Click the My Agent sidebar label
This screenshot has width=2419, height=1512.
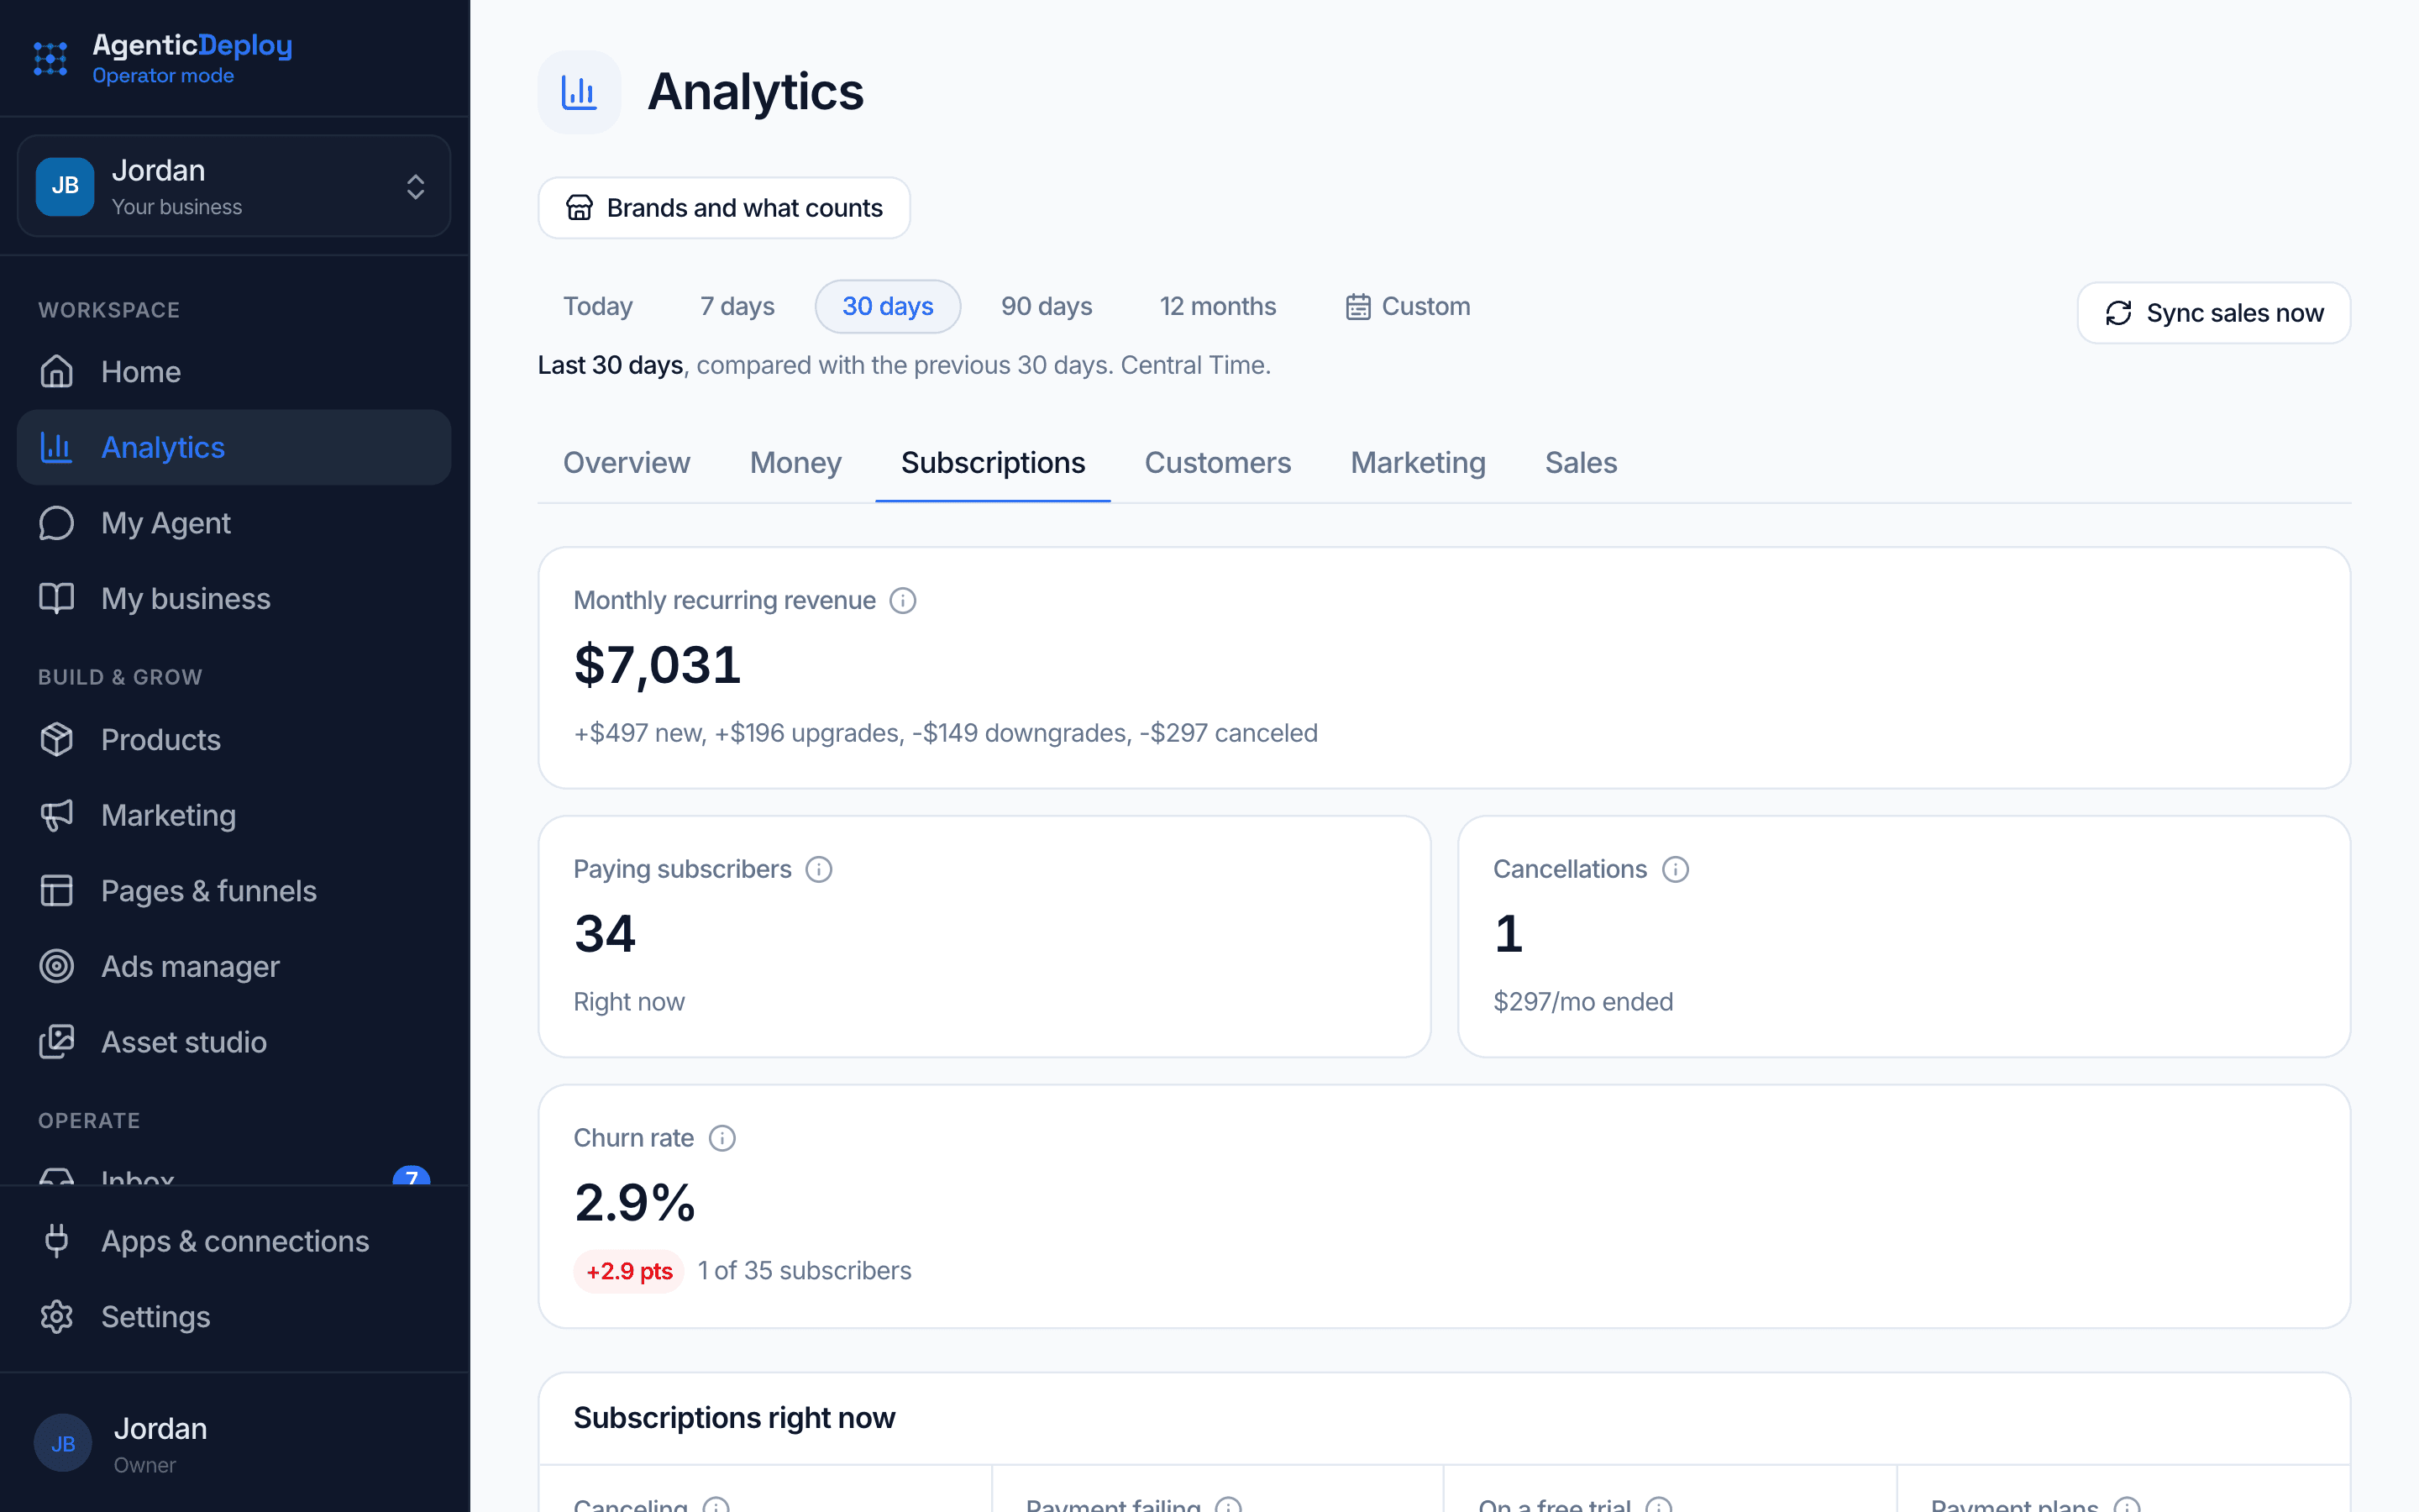pyautogui.click(x=166, y=523)
